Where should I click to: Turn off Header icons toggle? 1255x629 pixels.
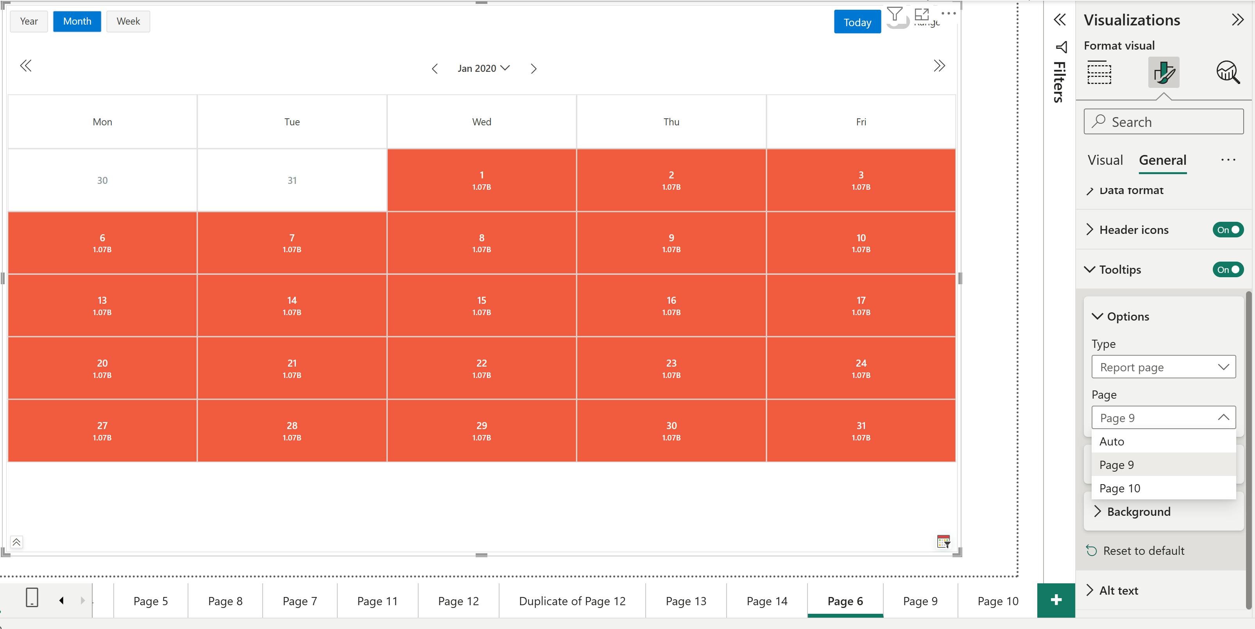click(x=1228, y=230)
